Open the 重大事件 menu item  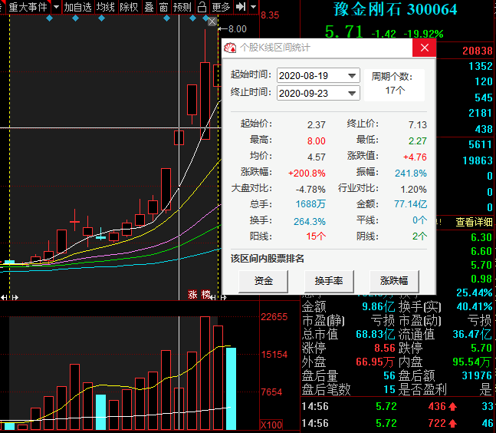[x=27, y=7]
